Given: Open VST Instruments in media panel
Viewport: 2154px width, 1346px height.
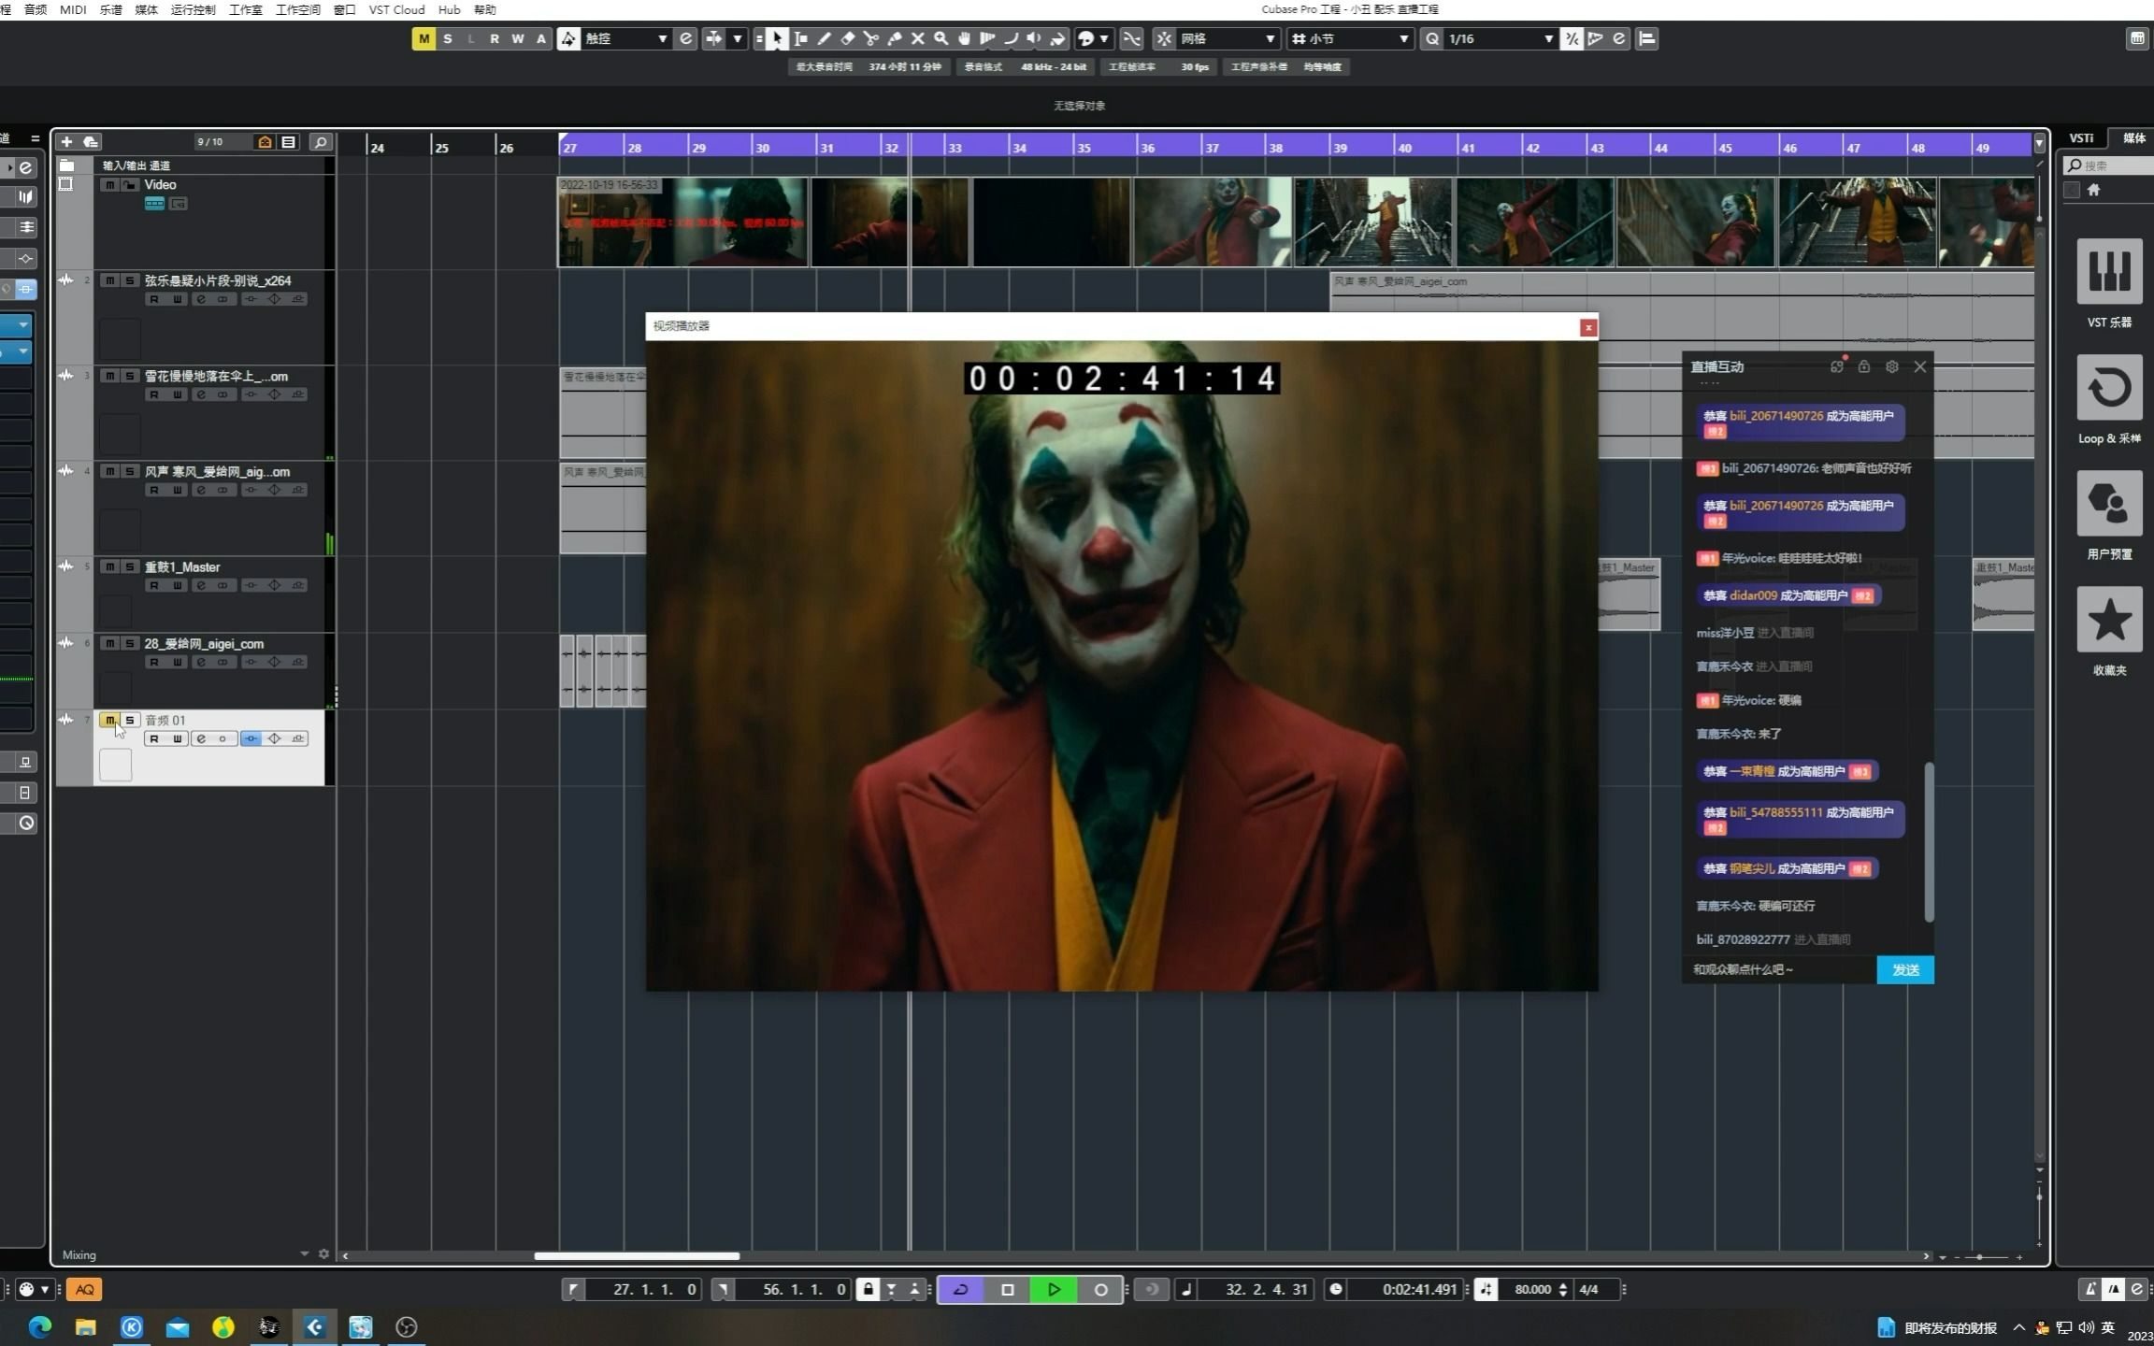Looking at the screenshot, I should pos(2109,283).
